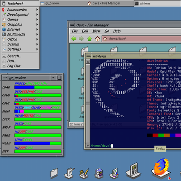181x181 pixels.
Task: Expand the System submenu arrow
Action: point(37,44)
